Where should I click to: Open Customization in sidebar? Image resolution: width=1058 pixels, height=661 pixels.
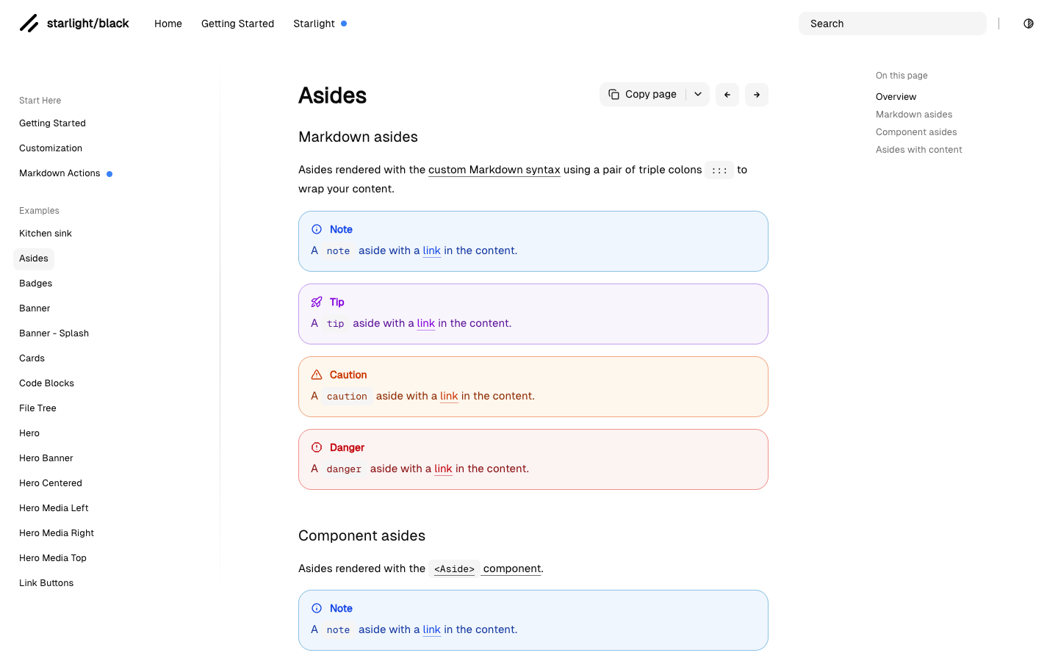[x=51, y=148]
